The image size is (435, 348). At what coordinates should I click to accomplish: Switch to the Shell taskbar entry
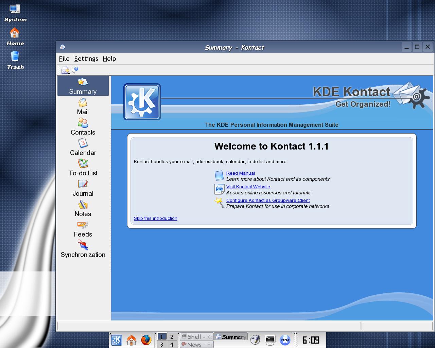197,336
